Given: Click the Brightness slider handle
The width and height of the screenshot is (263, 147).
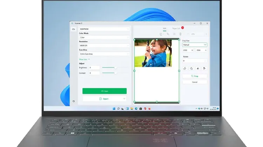Looking at the screenshot, I should (x=116, y=67).
